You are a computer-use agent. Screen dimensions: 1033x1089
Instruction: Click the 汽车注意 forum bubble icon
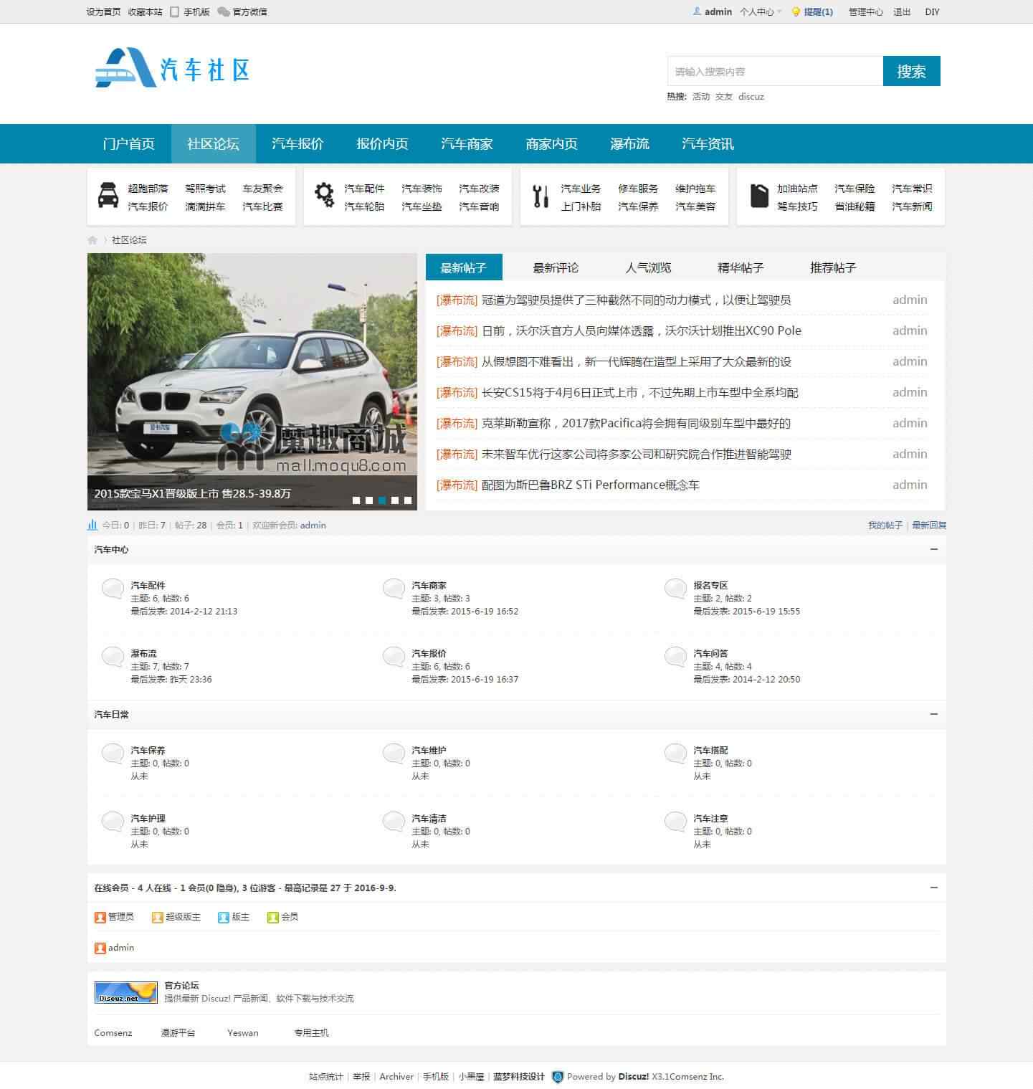click(x=675, y=822)
